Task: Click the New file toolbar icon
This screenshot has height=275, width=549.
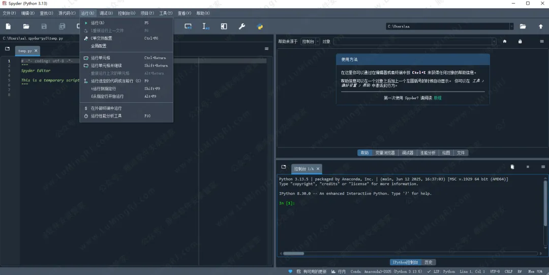Action: pyautogui.click(x=8, y=26)
